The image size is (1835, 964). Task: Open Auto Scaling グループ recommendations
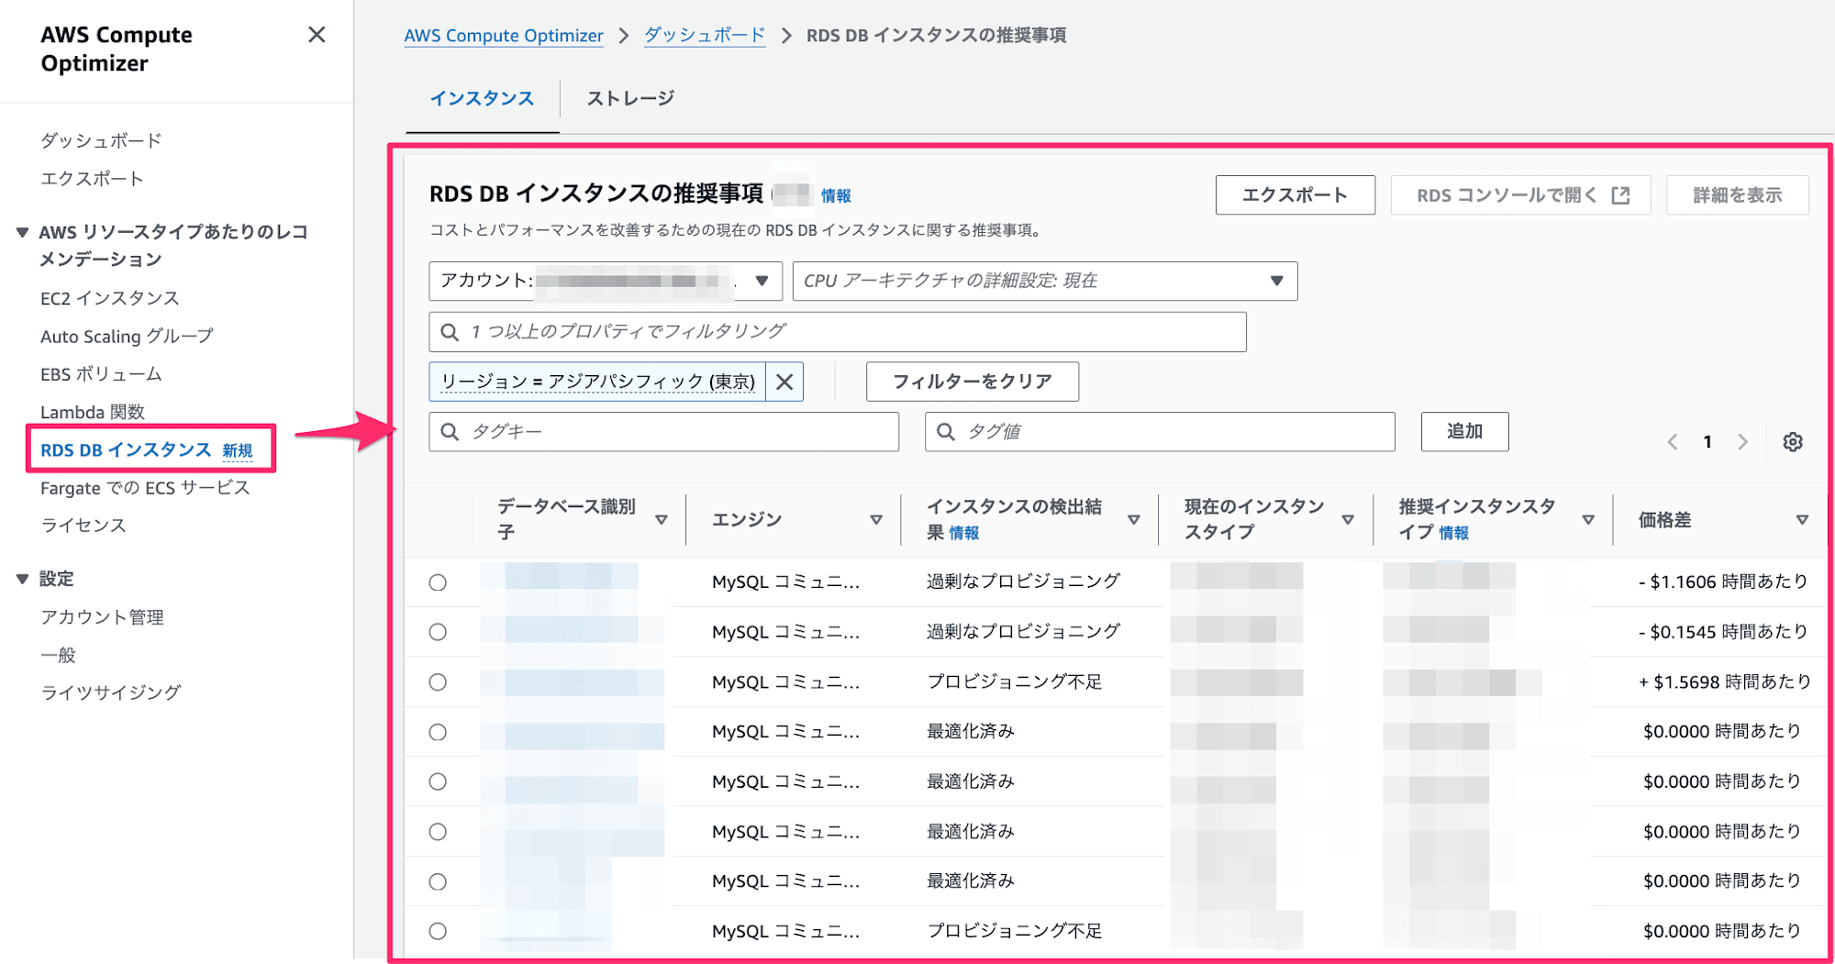[127, 337]
